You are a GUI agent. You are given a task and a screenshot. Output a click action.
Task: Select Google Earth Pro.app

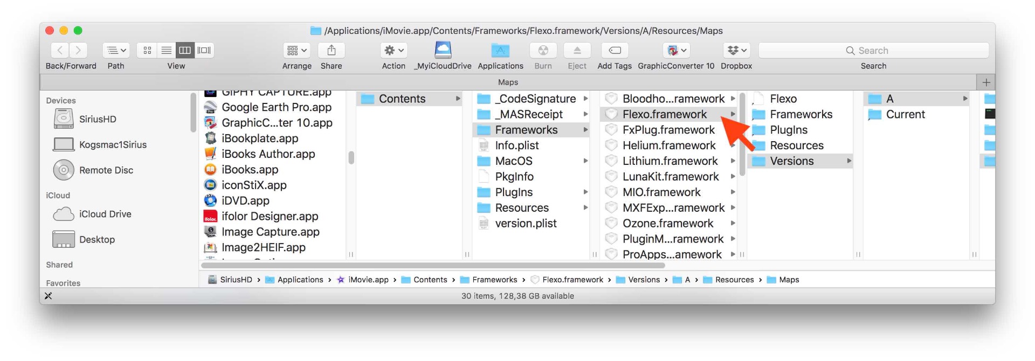(x=276, y=107)
